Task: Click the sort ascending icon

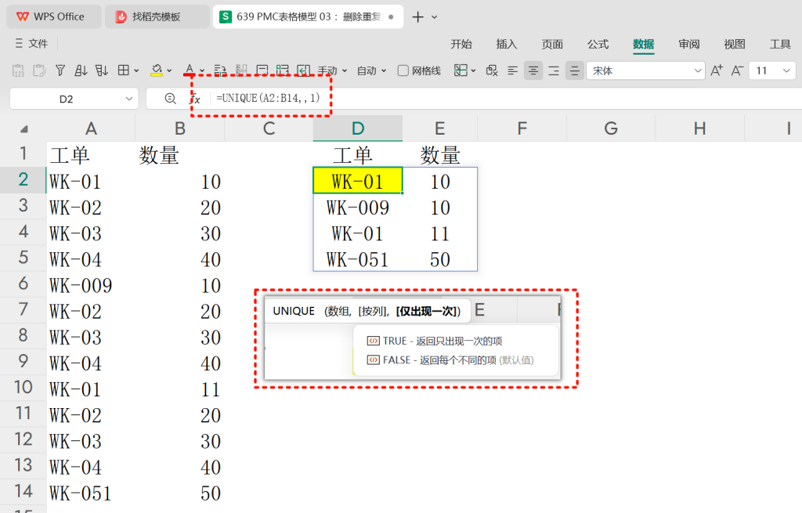Action: pyautogui.click(x=81, y=70)
